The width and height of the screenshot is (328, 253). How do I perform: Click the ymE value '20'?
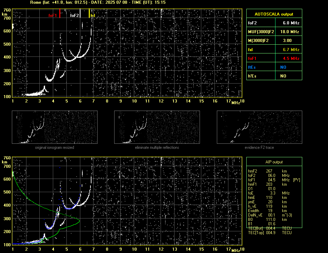pyautogui.click(x=270, y=202)
